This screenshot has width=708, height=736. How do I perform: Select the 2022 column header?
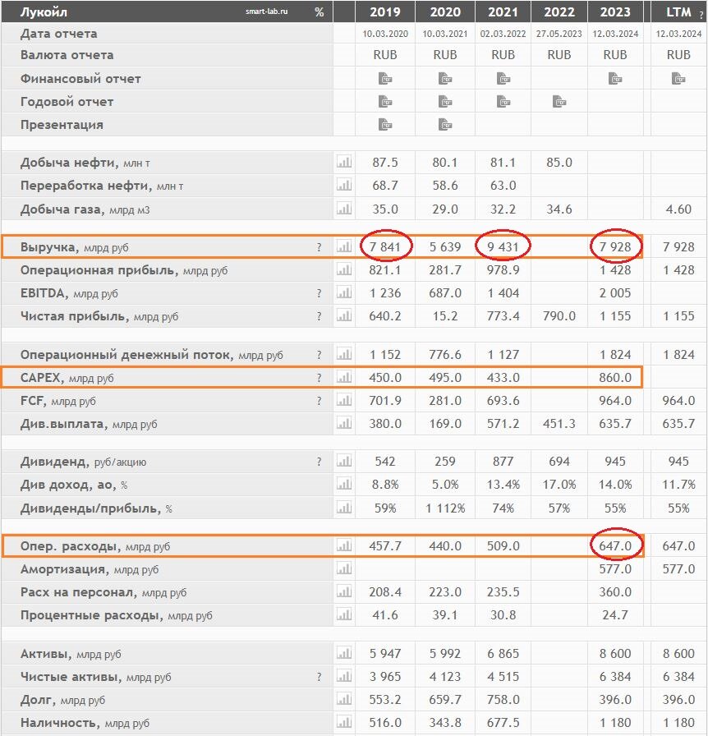[x=559, y=11]
